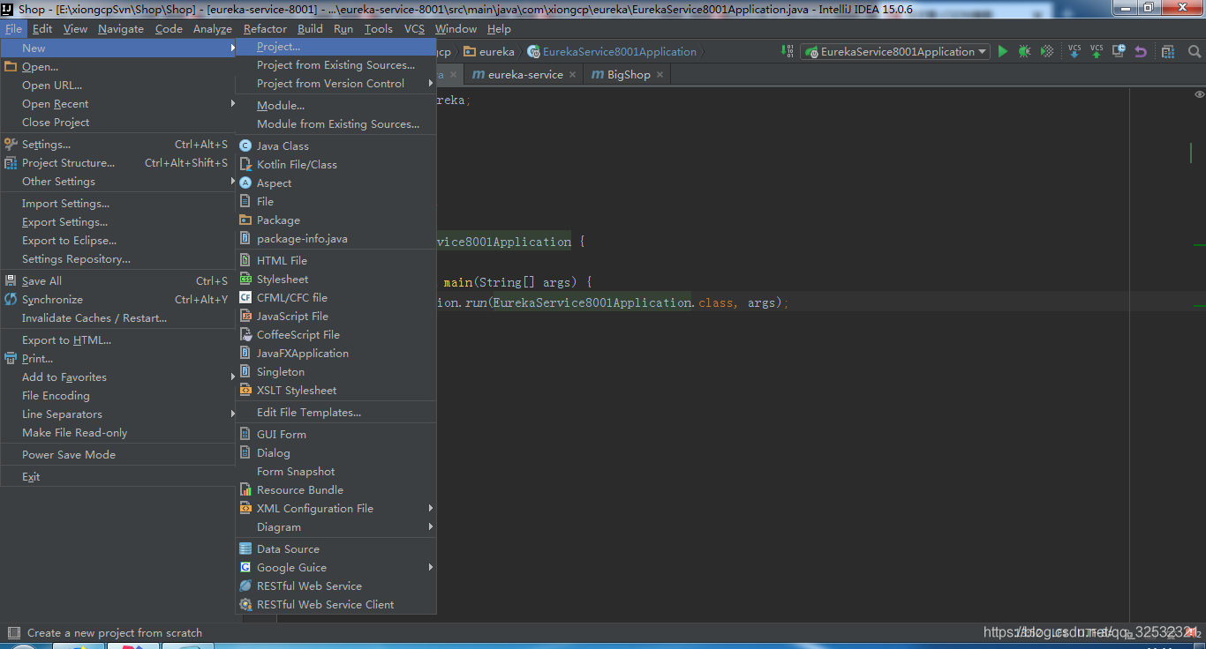Close the eureka-service tab
The width and height of the screenshot is (1206, 649).
[572, 75]
